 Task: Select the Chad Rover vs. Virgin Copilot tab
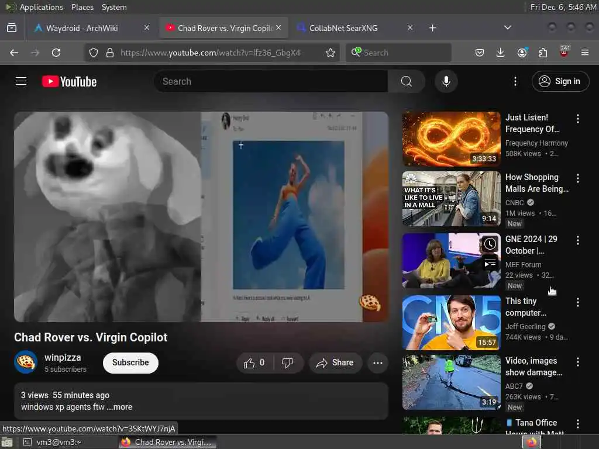click(x=224, y=28)
